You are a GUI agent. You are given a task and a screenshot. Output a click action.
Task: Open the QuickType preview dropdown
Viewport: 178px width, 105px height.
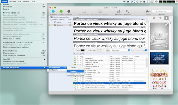[121, 50]
